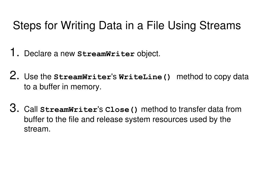Click 'to a buffer in memory.' line
Image resolution: width=259 pixels, height=187 pixels.
click(x=63, y=87)
